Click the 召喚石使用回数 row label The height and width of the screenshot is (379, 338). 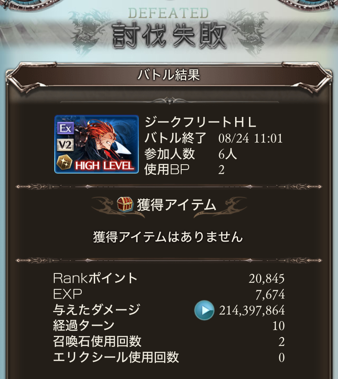pyautogui.click(x=97, y=341)
